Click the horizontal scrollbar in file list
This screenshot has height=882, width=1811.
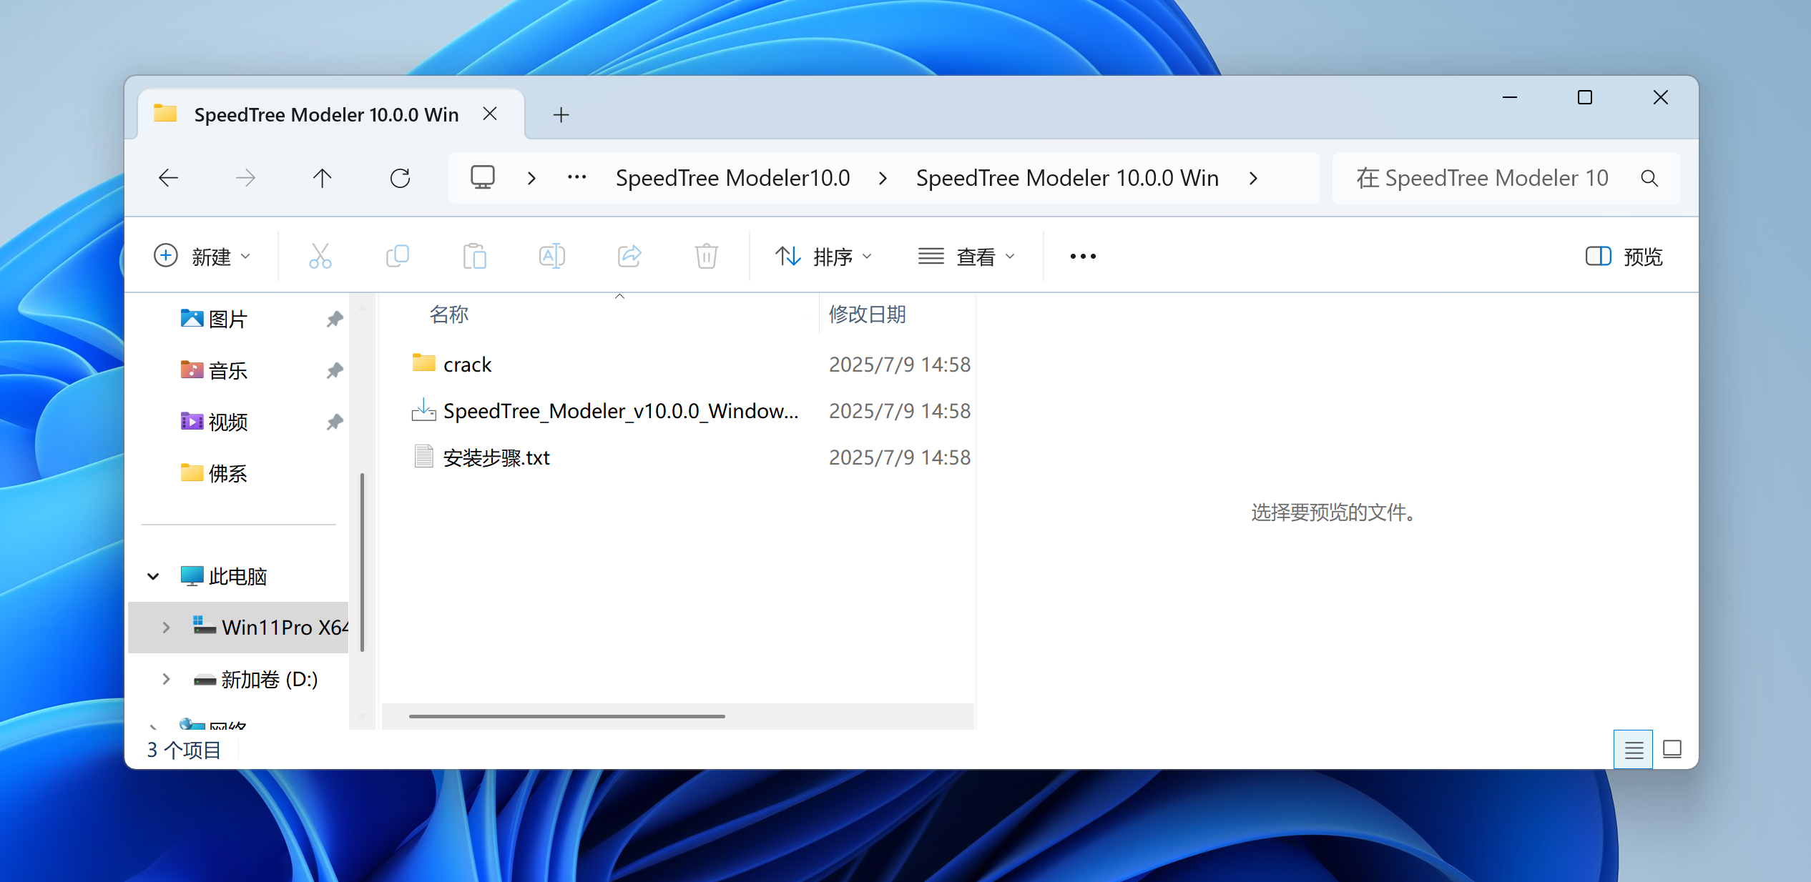[566, 716]
